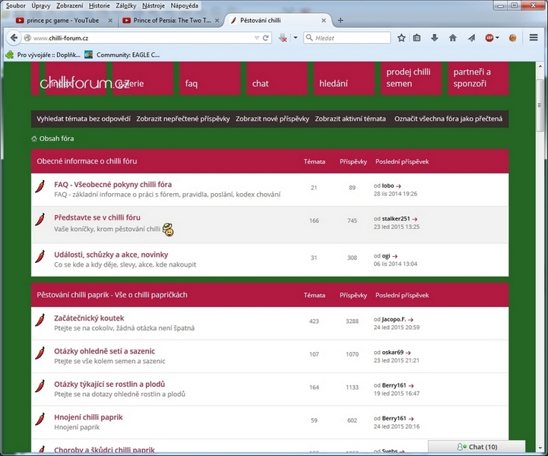Expand the Chat (10) panel
Image resolution: width=548 pixels, height=456 pixels.
(477, 447)
